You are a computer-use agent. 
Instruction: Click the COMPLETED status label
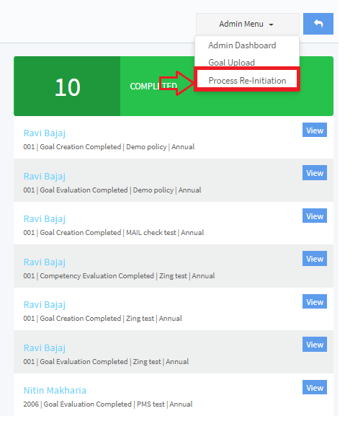(153, 87)
